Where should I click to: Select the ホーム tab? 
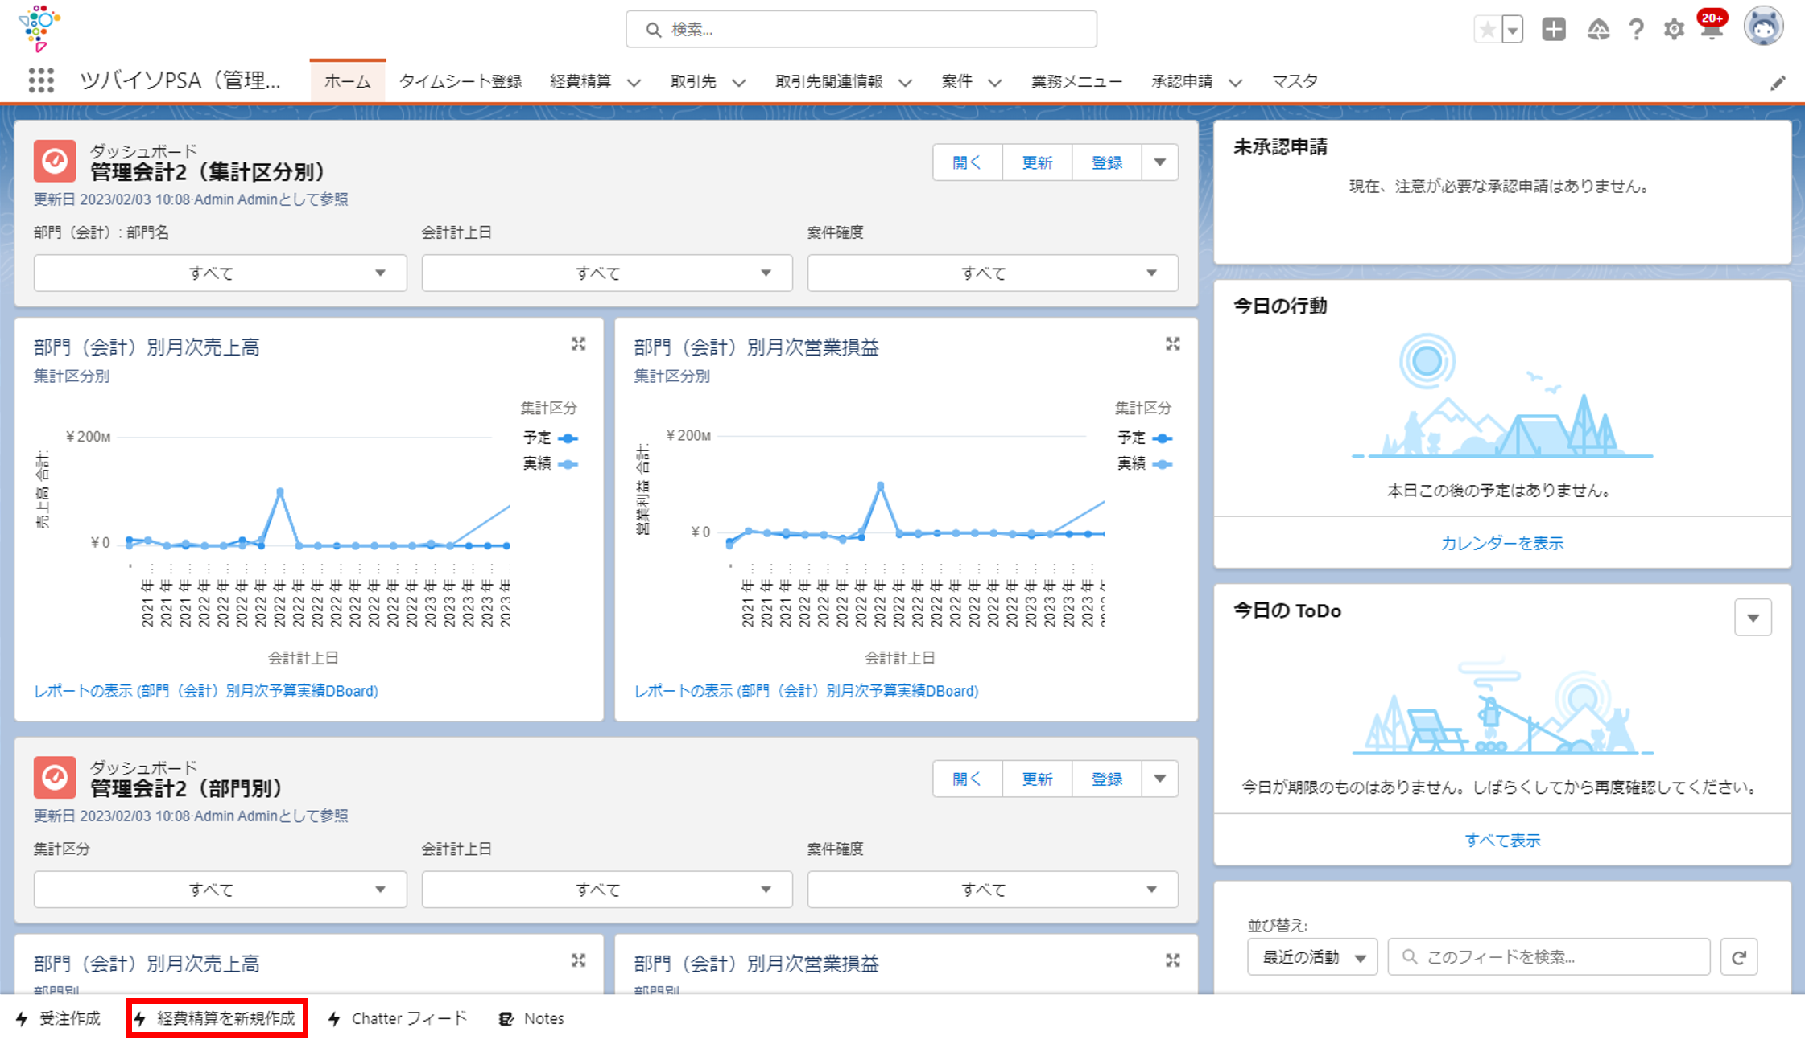click(348, 81)
